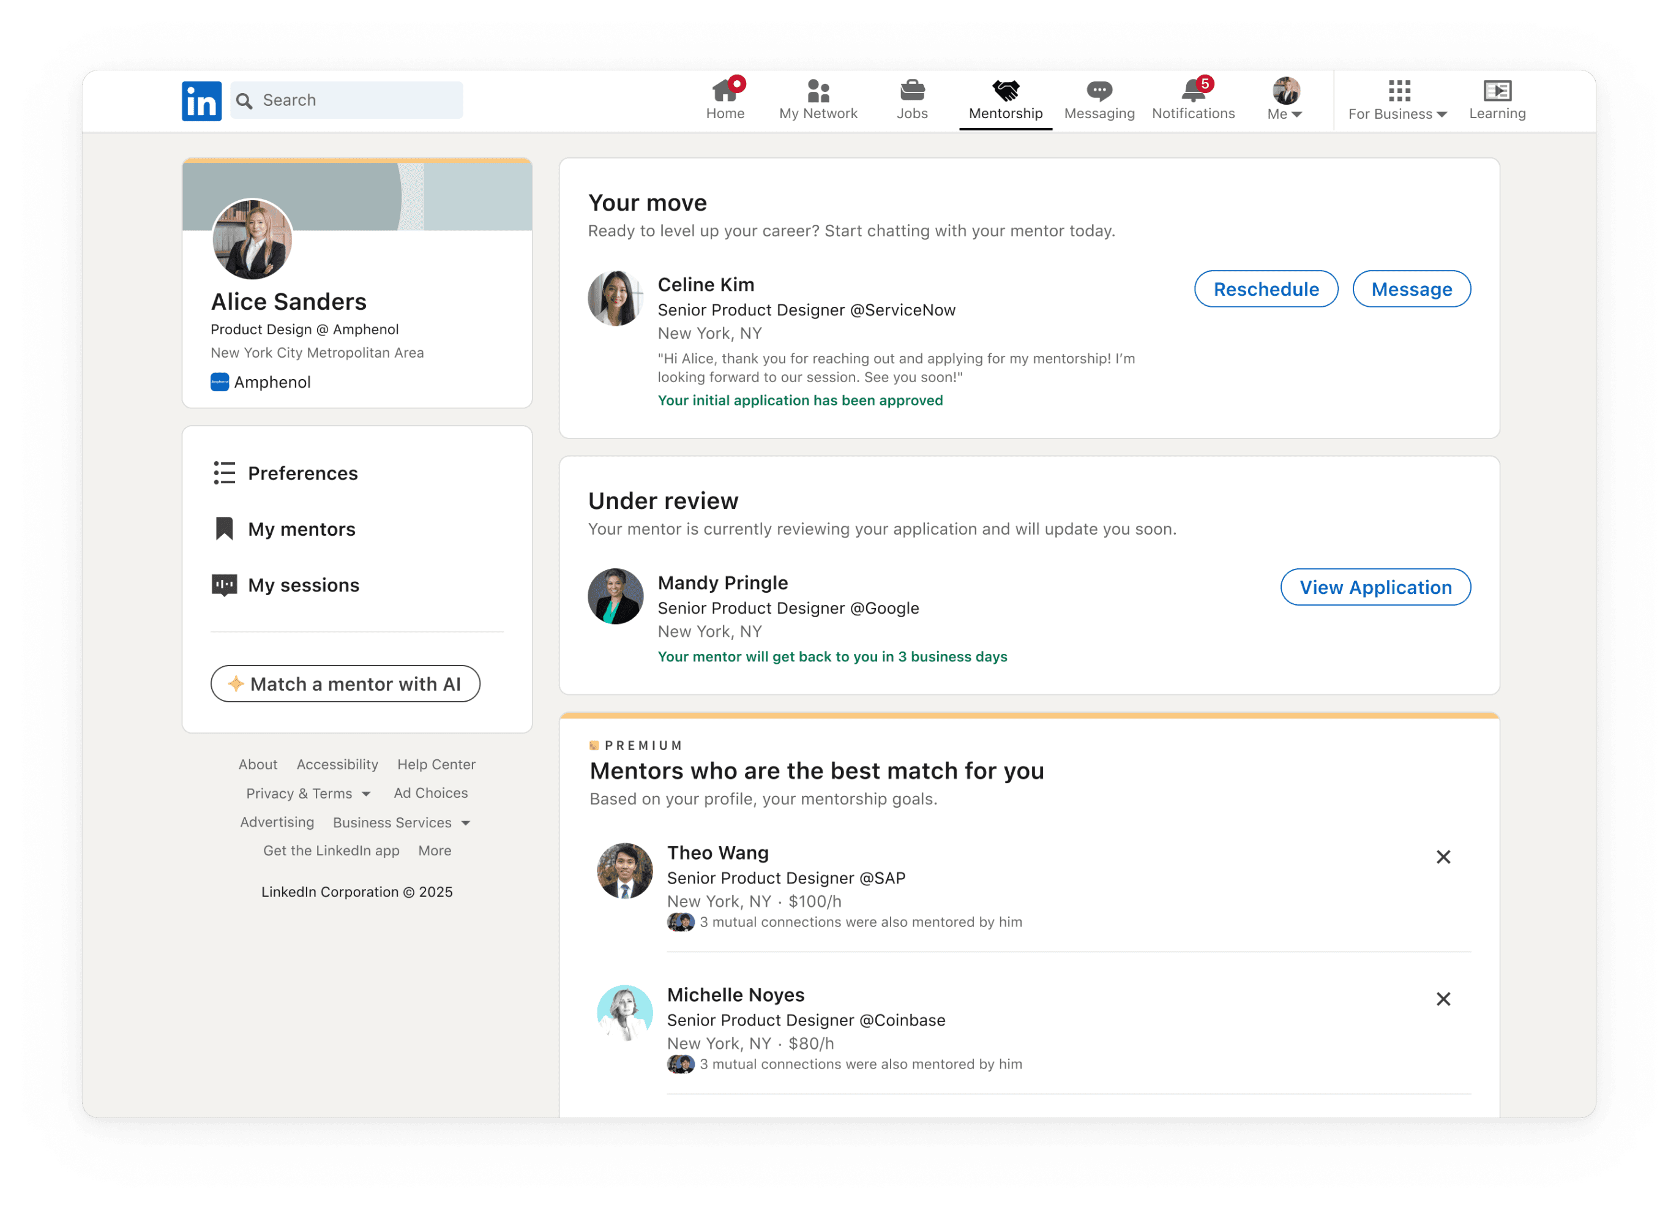Open Alice Sanders's profile photo
Screen dimensions: 1679x1213
pos(252,239)
